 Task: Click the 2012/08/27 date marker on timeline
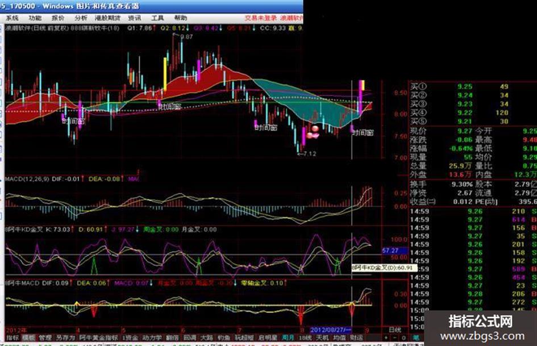331,330
